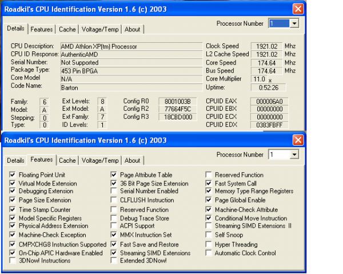Image resolution: width=343 pixels, height=274 pixels.
Task: Toggle Conditional Move Instruction checkbox
Action: click(209, 218)
